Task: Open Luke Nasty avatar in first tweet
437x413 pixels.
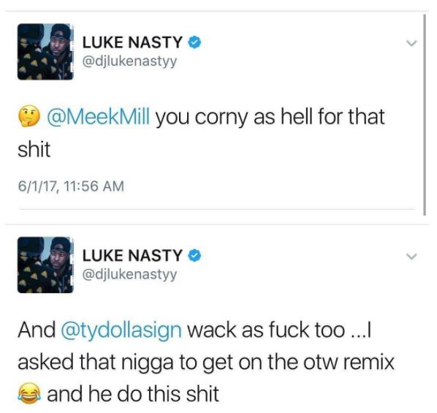Action: (x=45, y=52)
